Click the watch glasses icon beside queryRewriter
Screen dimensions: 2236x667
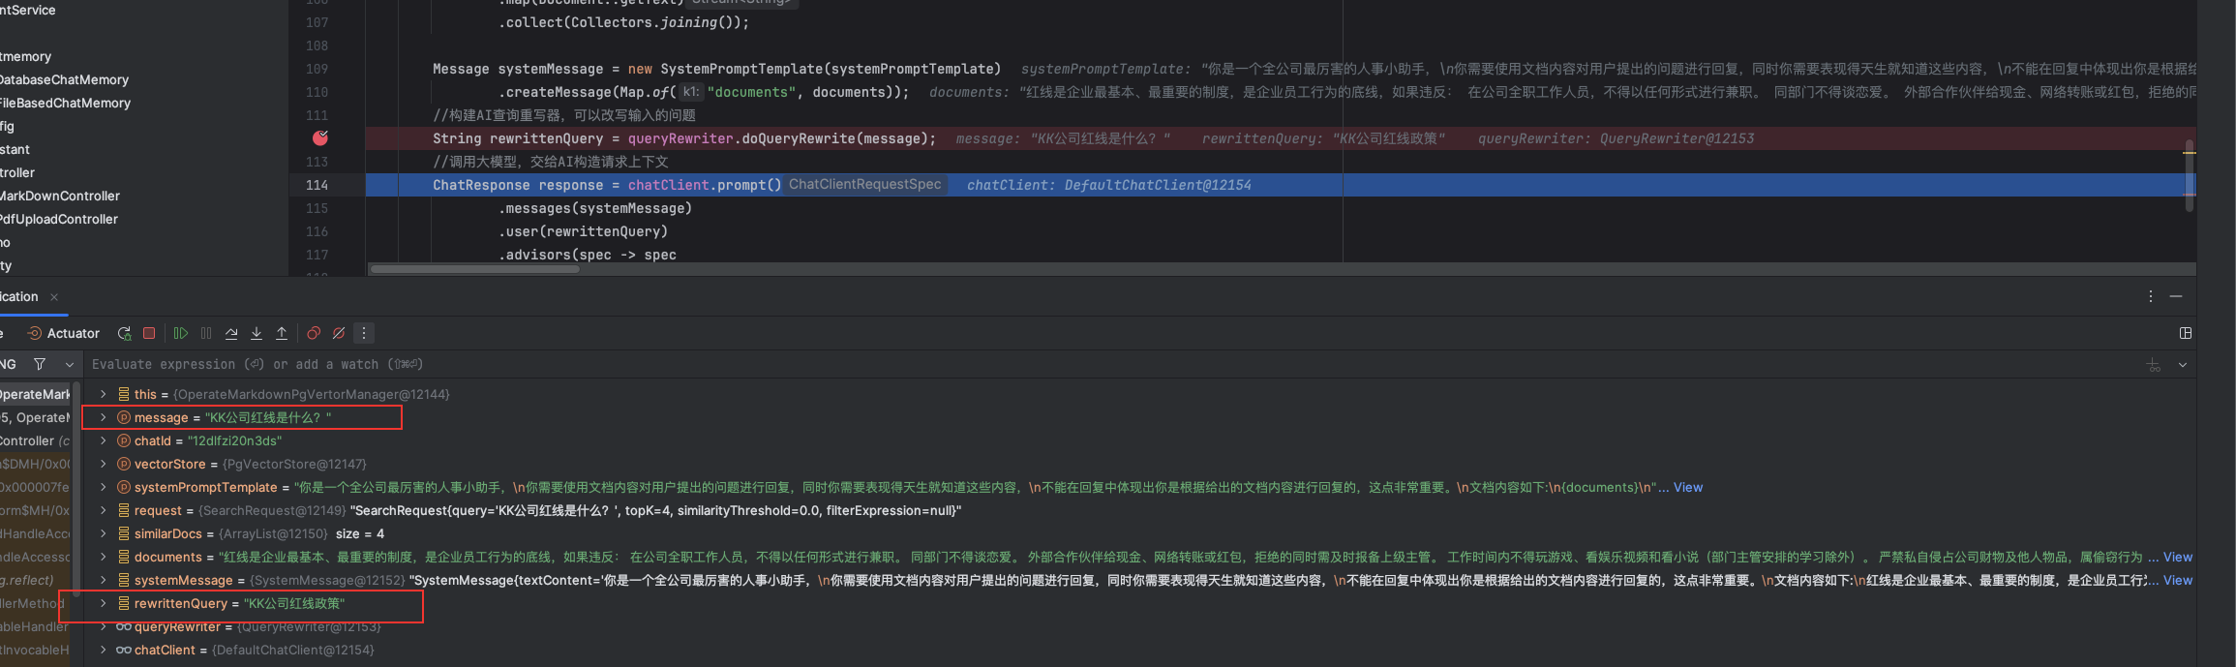click(x=124, y=626)
